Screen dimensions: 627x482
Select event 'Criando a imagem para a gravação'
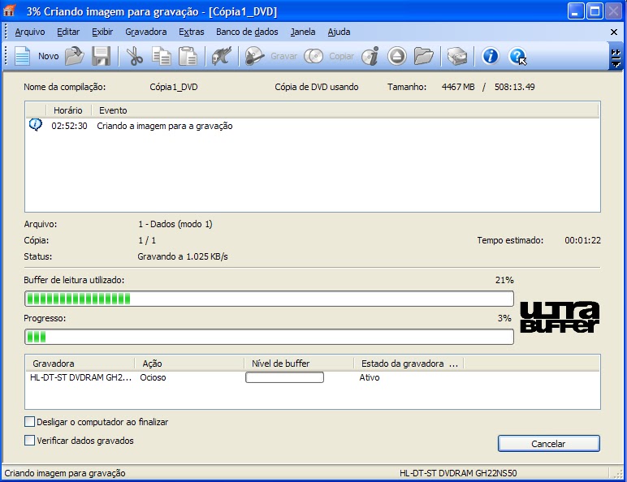pyautogui.click(x=164, y=126)
